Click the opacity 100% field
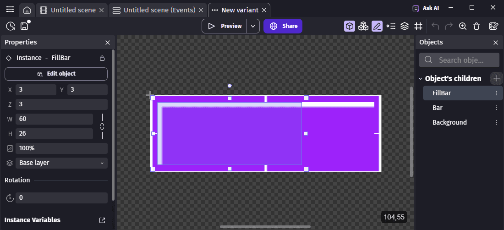 [x=61, y=148]
